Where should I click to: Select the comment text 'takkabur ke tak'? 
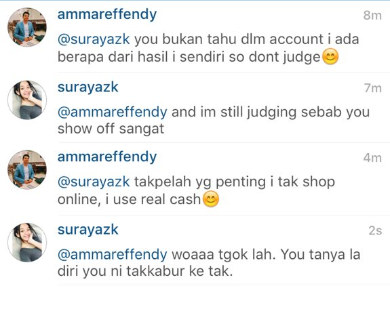tap(180, 271)
